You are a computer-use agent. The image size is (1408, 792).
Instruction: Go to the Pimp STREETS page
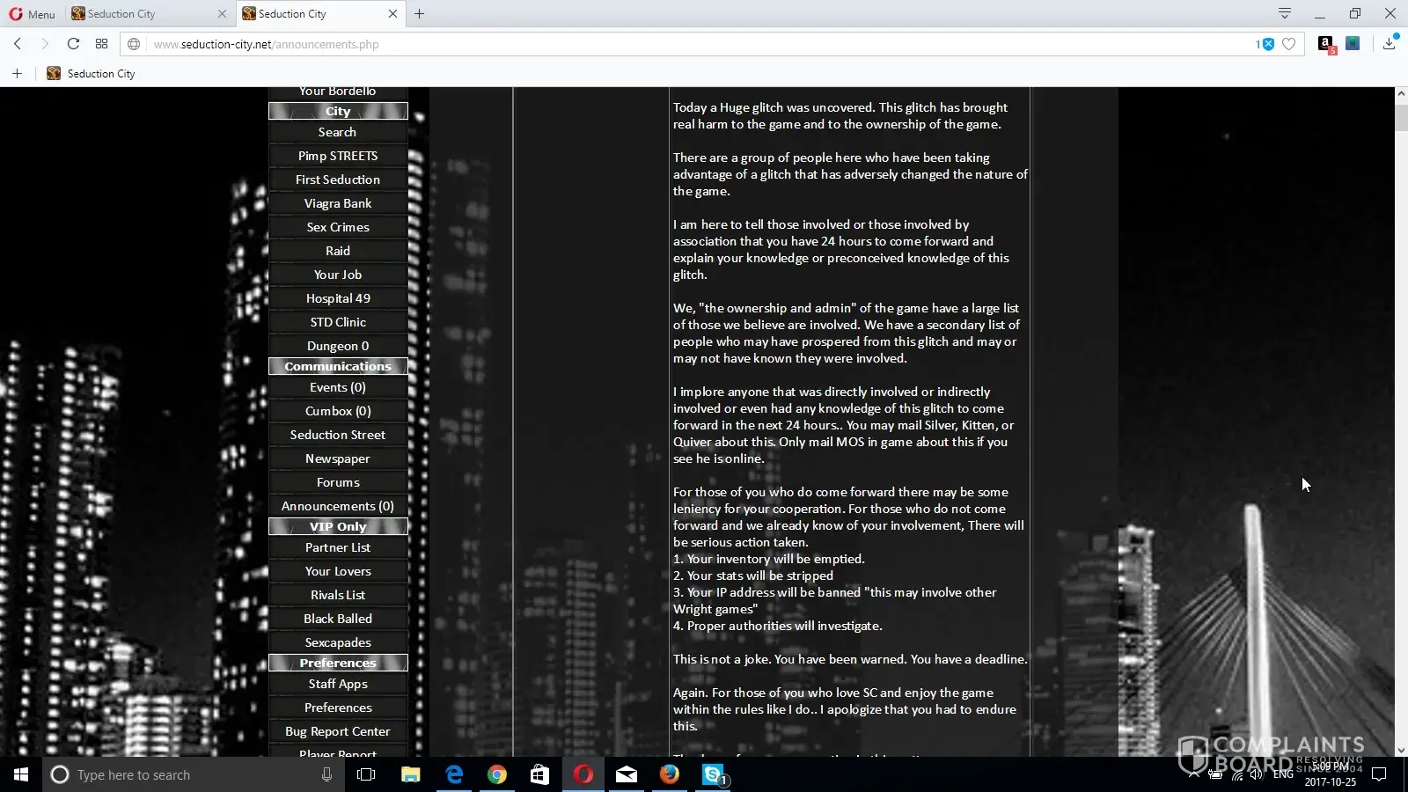[338, 156]
